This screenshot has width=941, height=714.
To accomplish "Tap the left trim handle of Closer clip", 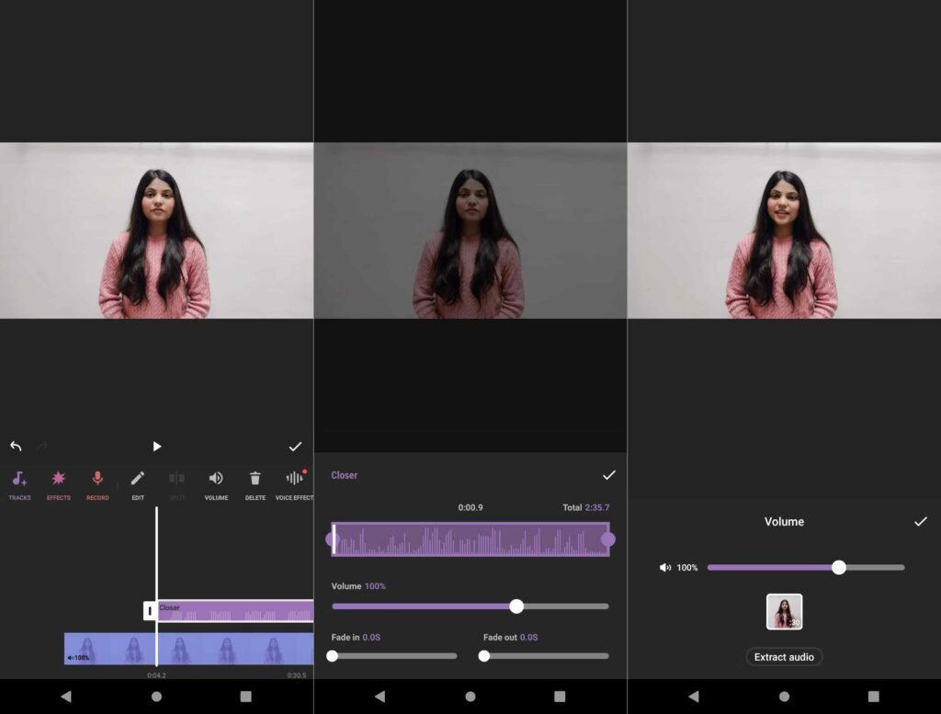I will (150, 611).
